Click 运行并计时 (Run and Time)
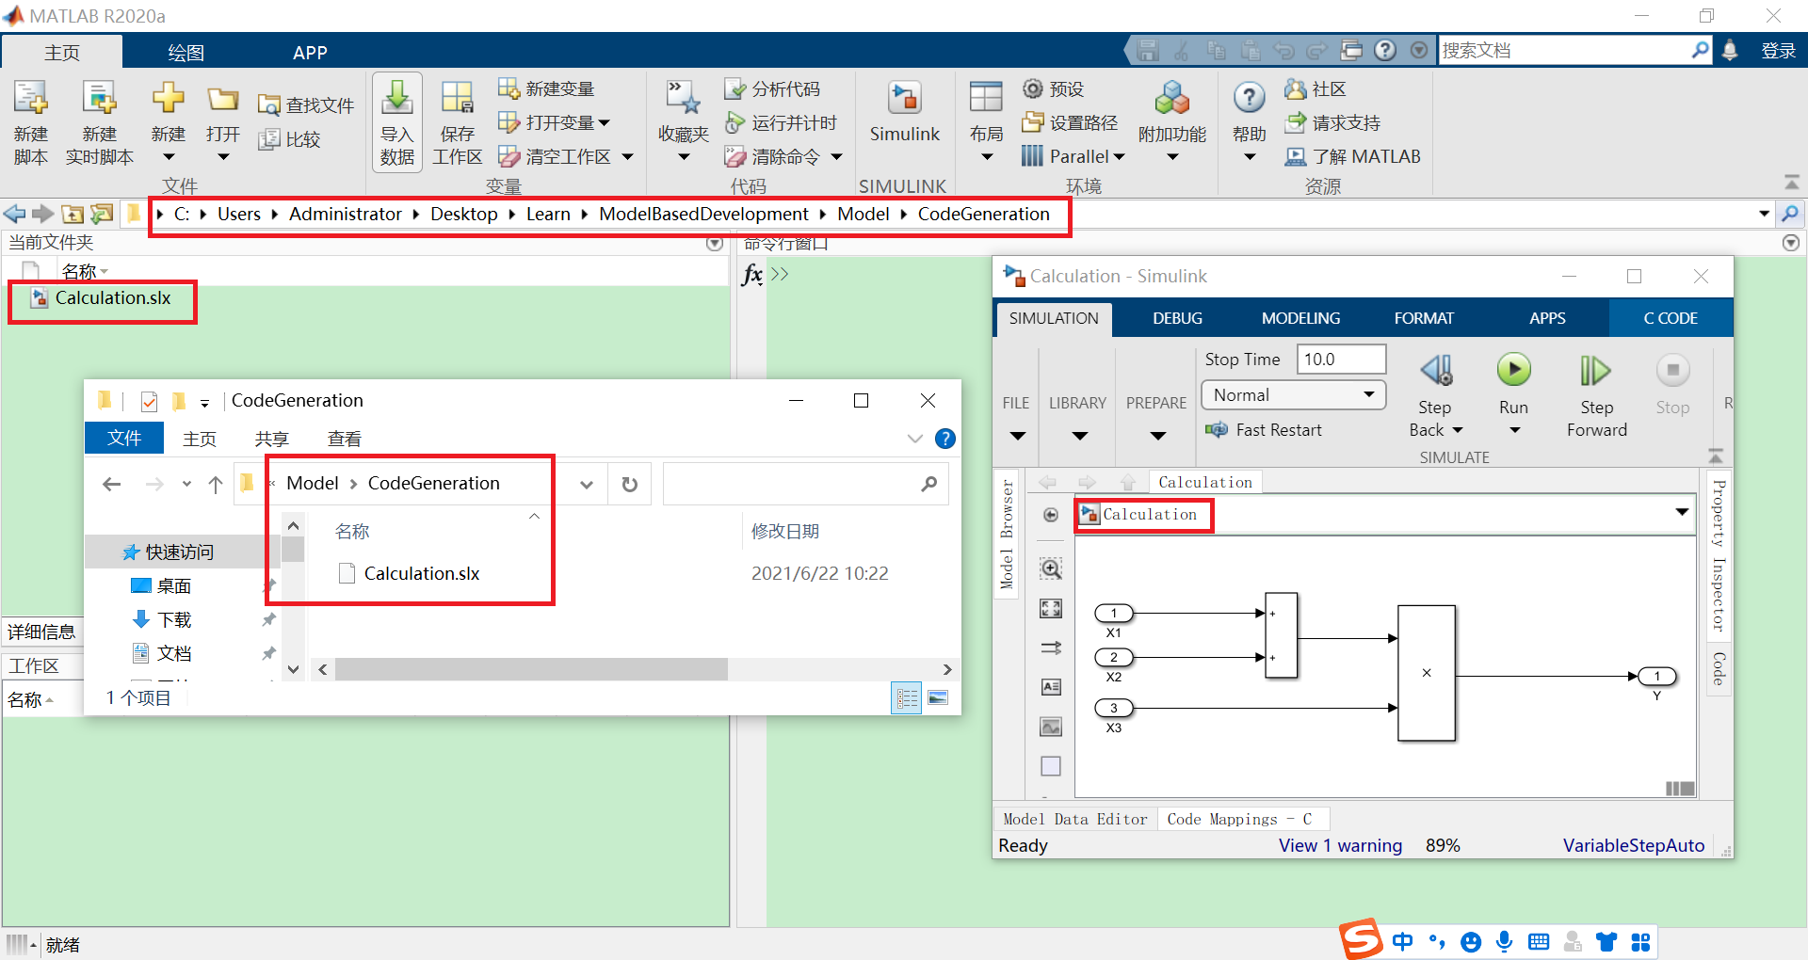This screenshot has width=1808, height=960. [781, 122]
